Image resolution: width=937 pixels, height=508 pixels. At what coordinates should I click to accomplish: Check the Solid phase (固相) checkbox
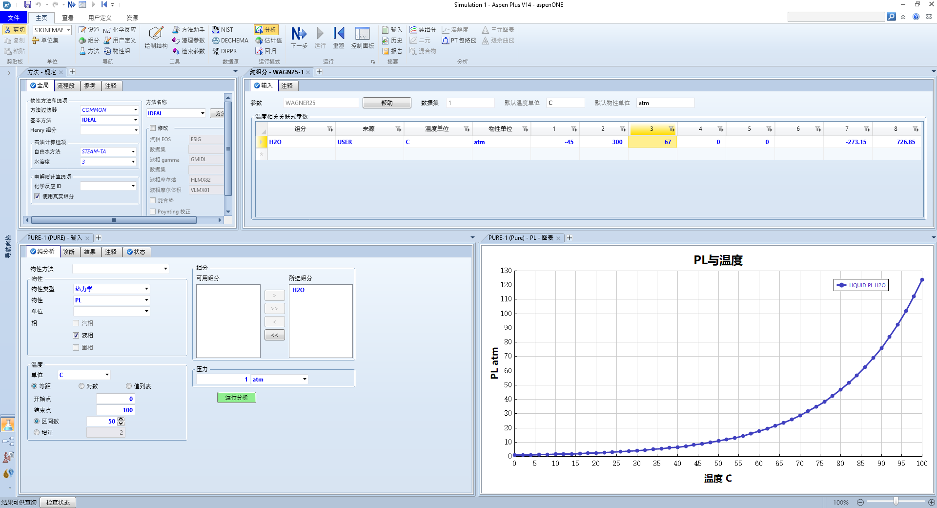76,347
